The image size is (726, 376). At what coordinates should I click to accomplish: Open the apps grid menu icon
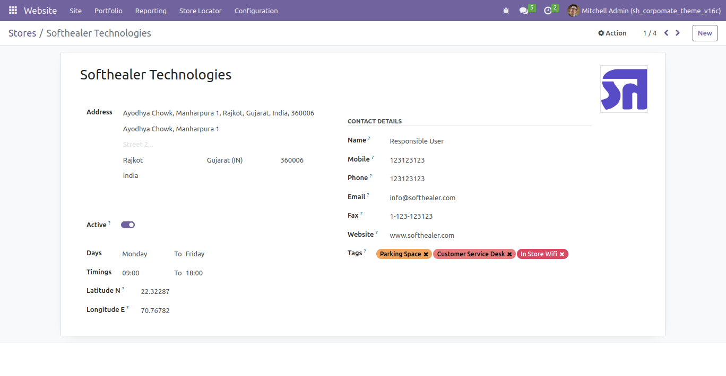pyautogui.click(x=13, y=11)
